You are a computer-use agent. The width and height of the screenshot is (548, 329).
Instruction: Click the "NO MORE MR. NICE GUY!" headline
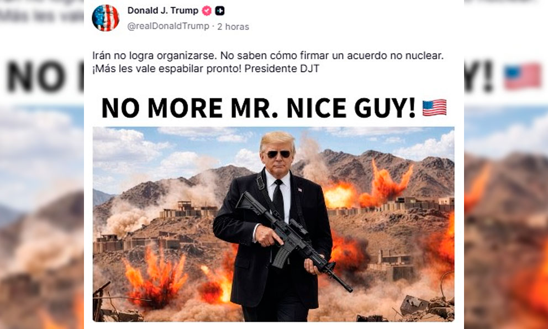point(259,108)
